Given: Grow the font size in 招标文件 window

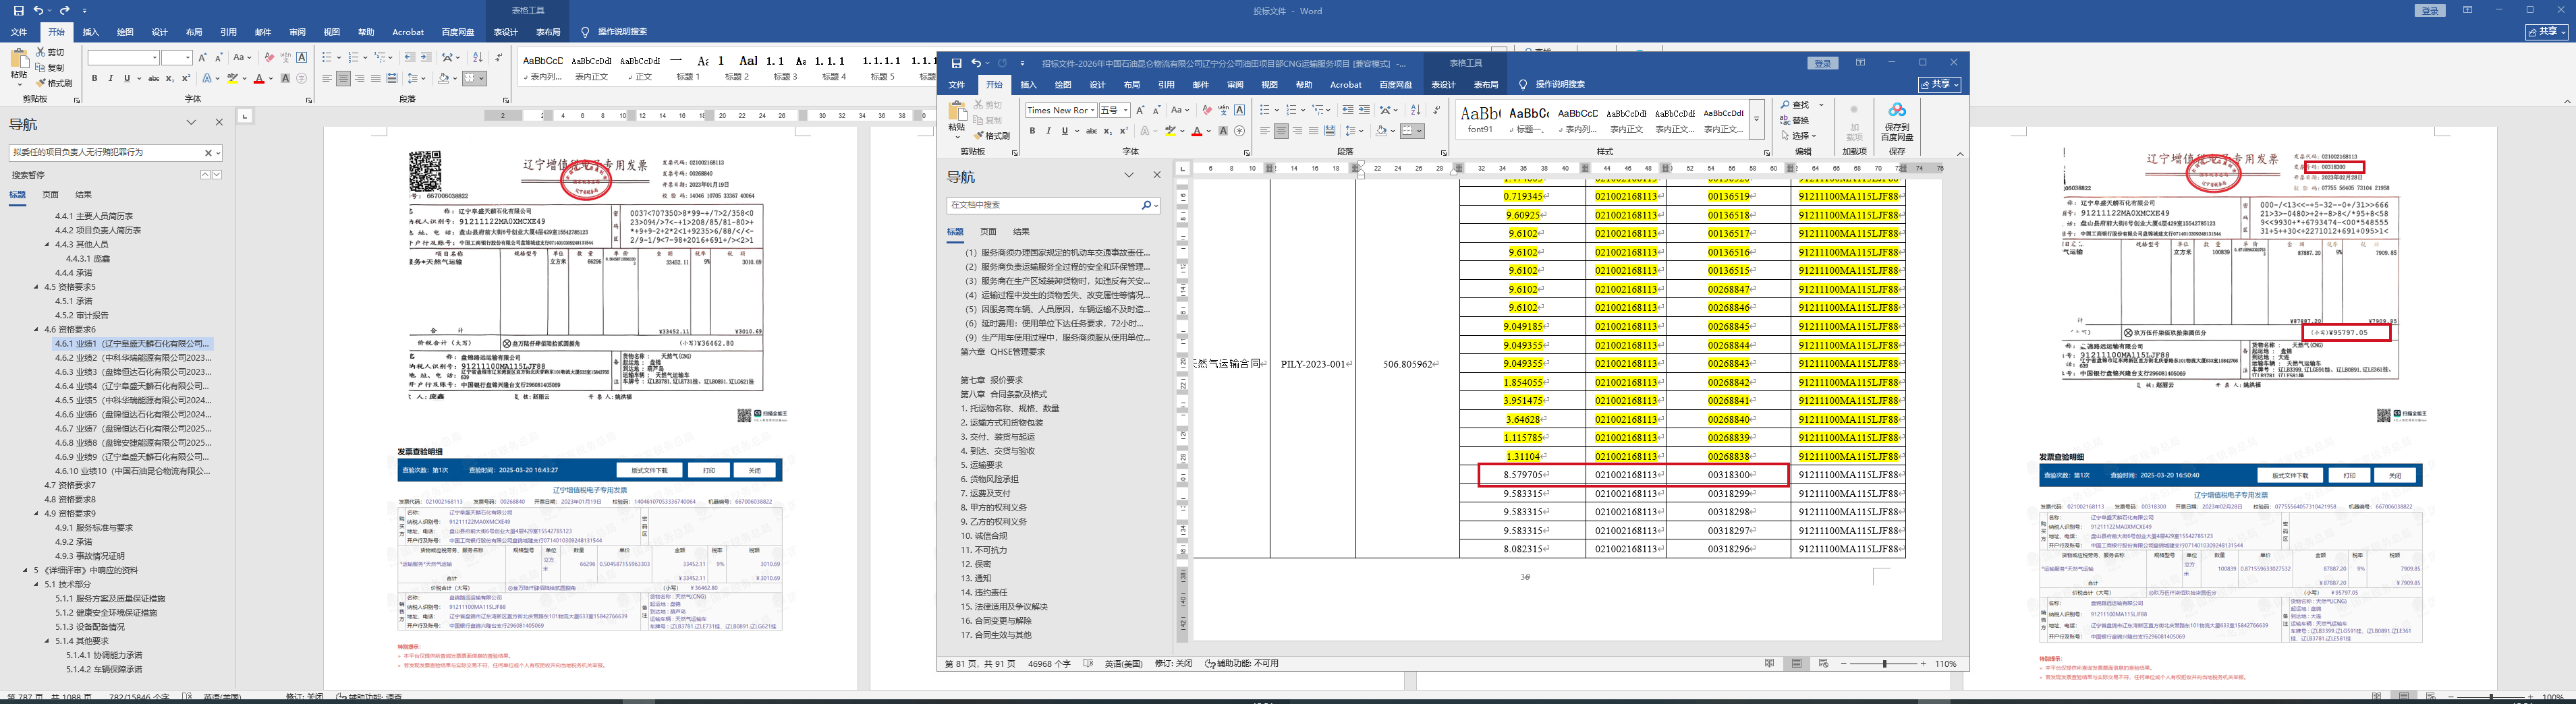Looking at the screenshot, I should [1141, 110].
